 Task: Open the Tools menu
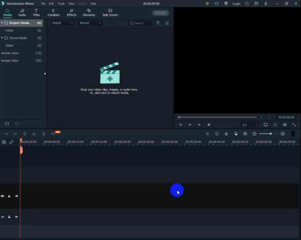tap(61, 4)
